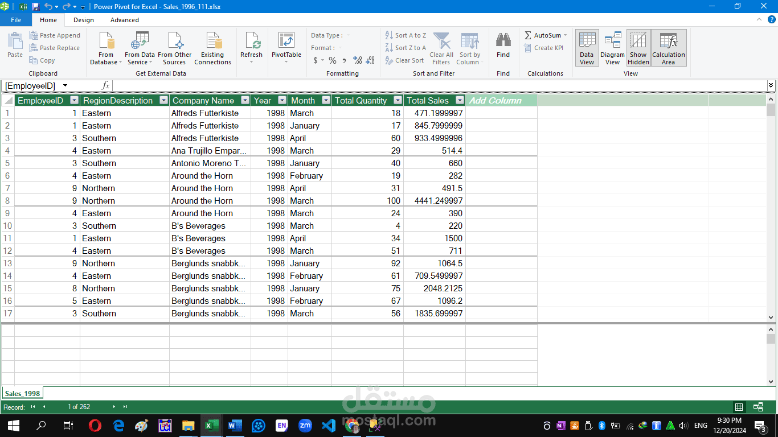
Task: Click the Undo arrow in title bar
Action: [x=48, y=7]
